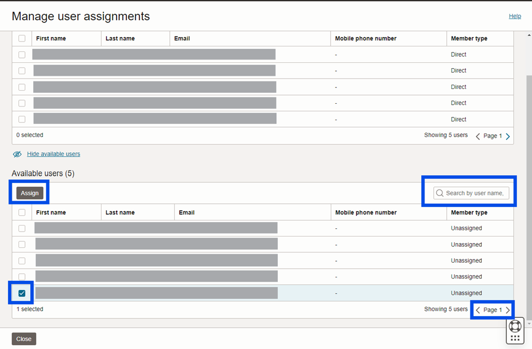Screen dimensions: 532x349
Task: Select all available users via header checkbox
Action: coord(22,212)
